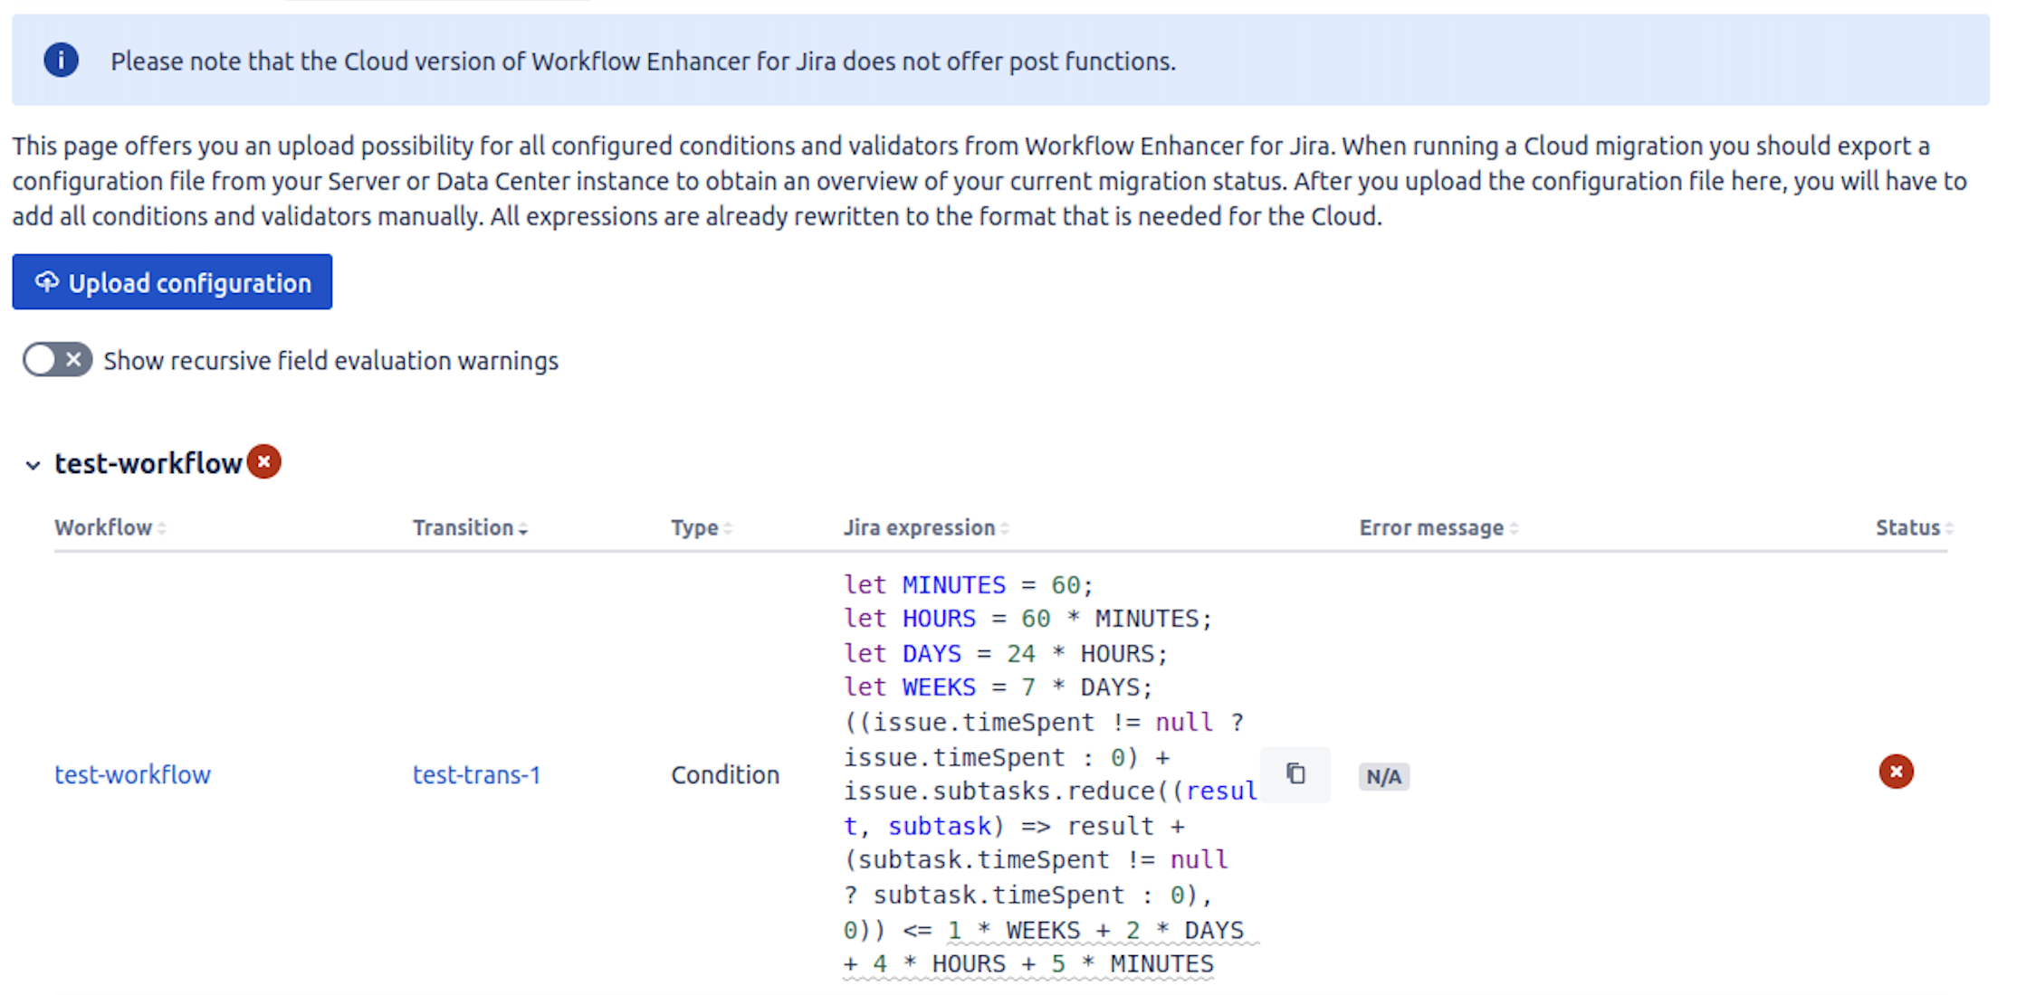Click the Upload configuration button

click(x=172, y=281)
